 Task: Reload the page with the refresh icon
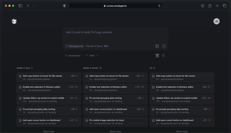coord(159,6)
